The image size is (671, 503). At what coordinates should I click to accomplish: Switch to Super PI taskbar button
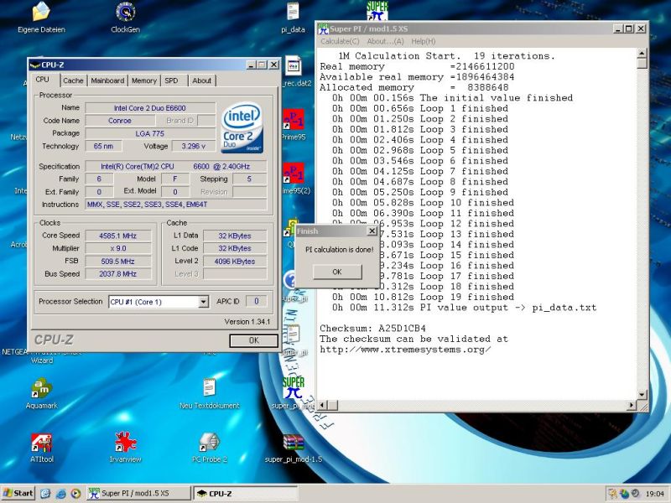[138, 494]
